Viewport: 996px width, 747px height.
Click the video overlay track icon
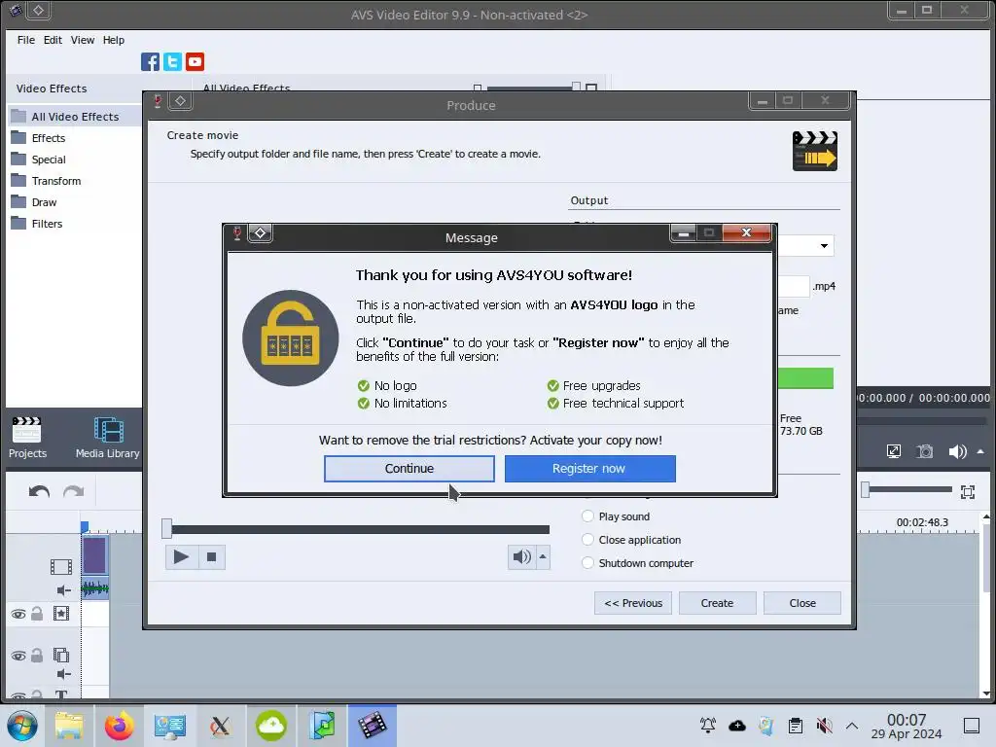pyautogui.click(x=61, y=655)
